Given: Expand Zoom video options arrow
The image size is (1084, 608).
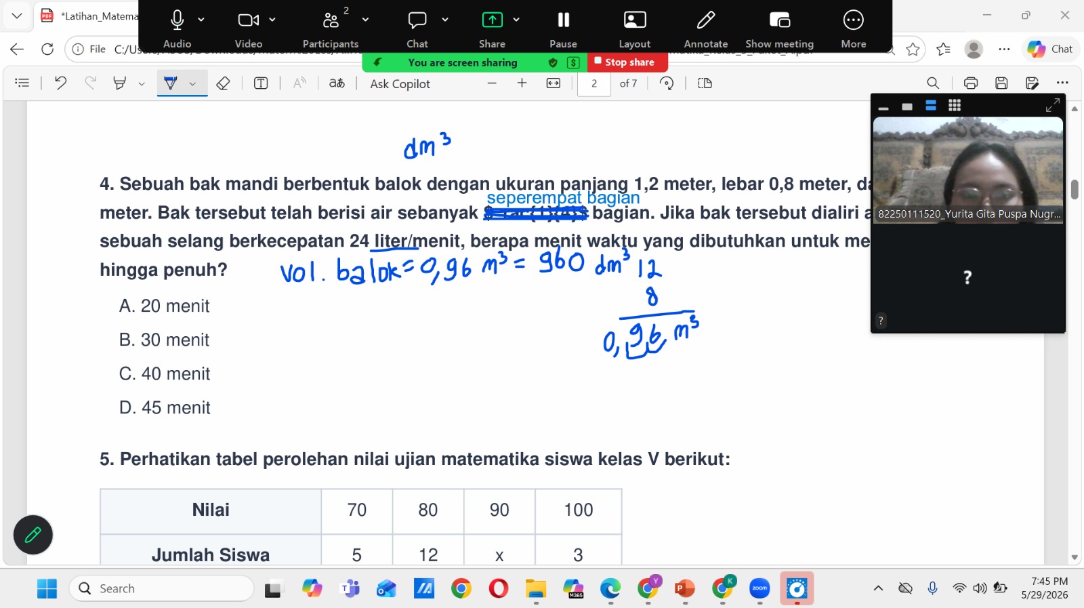Looking at the screenshot, I should pyautogui.click(x=272, y=20).
